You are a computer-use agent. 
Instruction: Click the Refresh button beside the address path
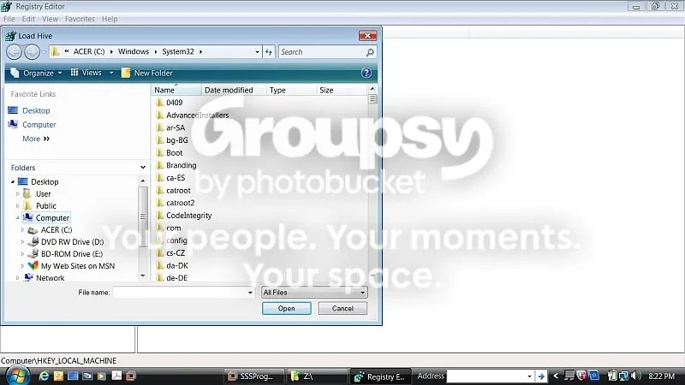269,52
